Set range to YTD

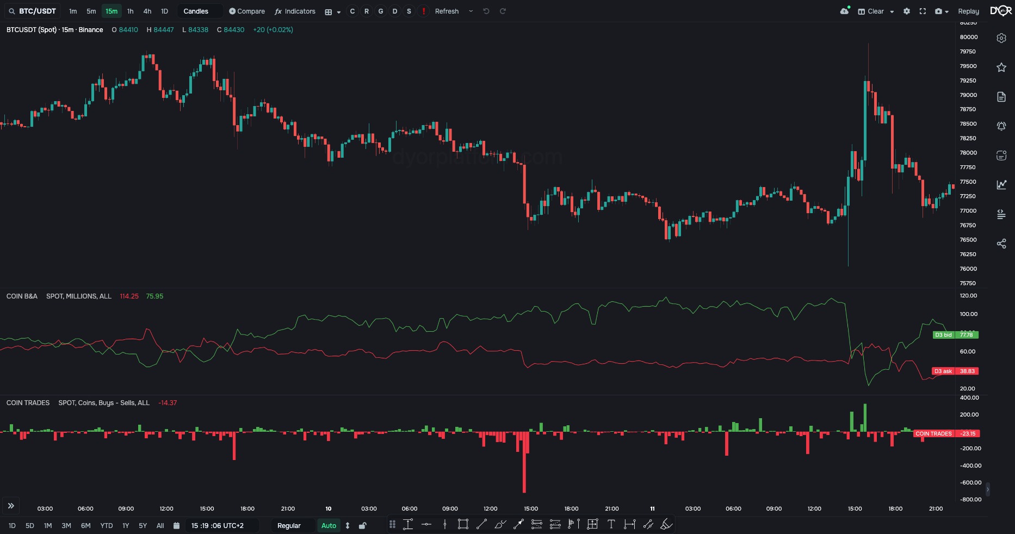coord(107,525)
